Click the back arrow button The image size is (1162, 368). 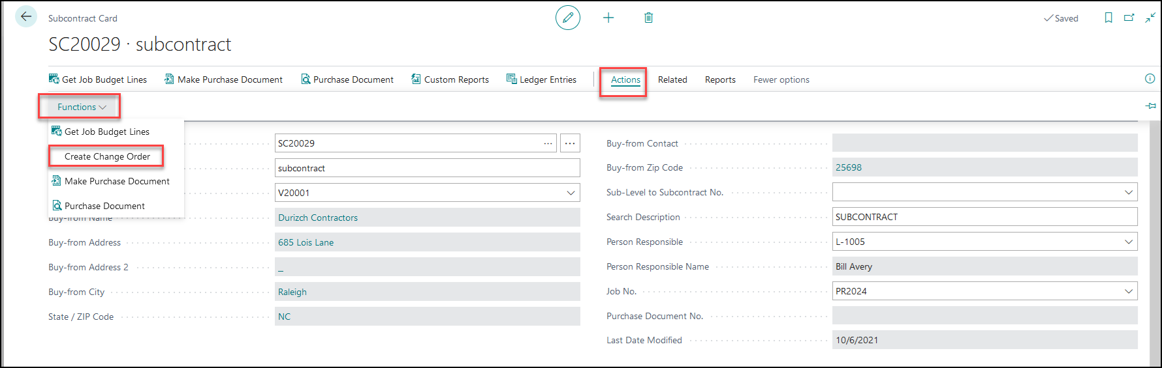tap(26, 17)
